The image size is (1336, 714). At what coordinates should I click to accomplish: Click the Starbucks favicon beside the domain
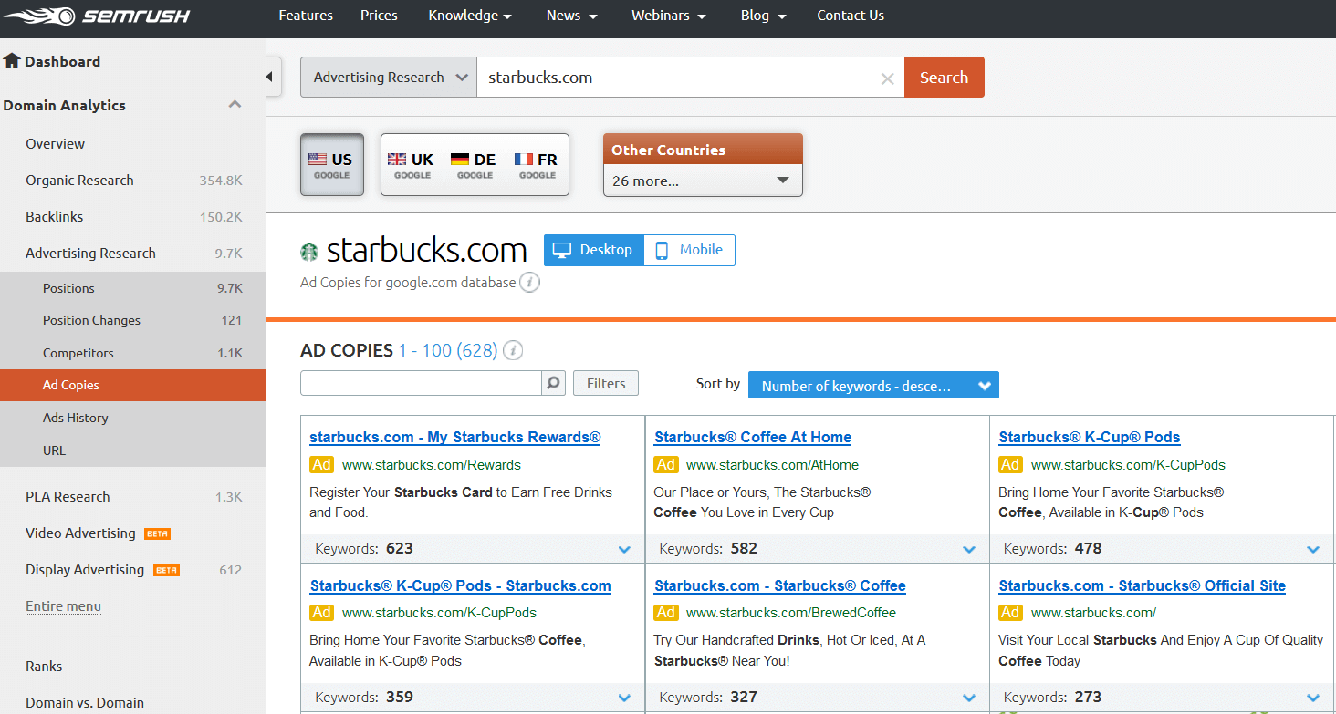(x=309, y=251)
